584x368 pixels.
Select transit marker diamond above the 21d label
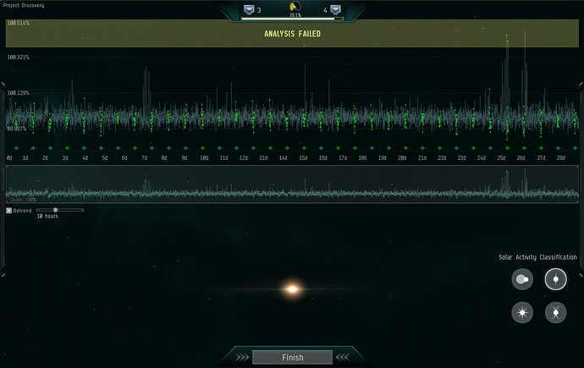pos(422,148)
